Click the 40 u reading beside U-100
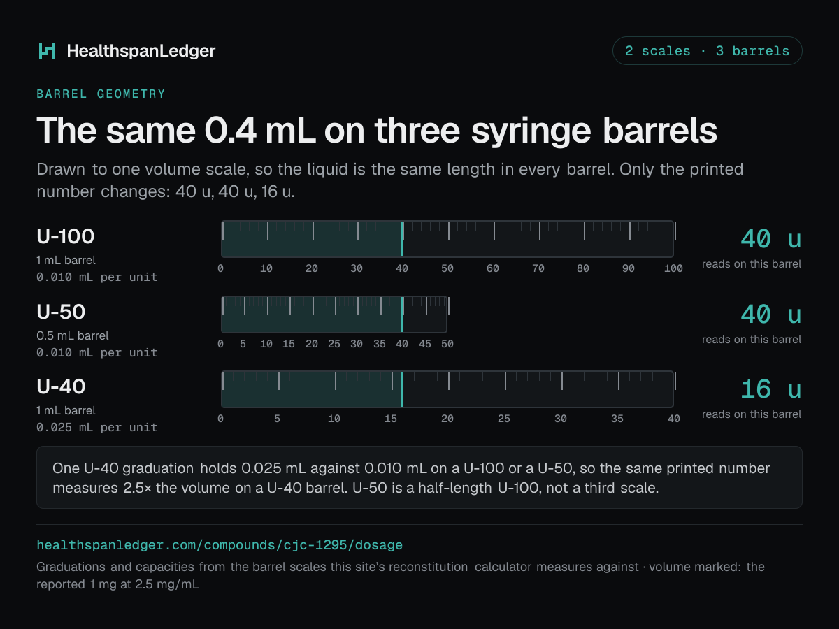This screenshot has height=629, width=839. coord(770,239)
